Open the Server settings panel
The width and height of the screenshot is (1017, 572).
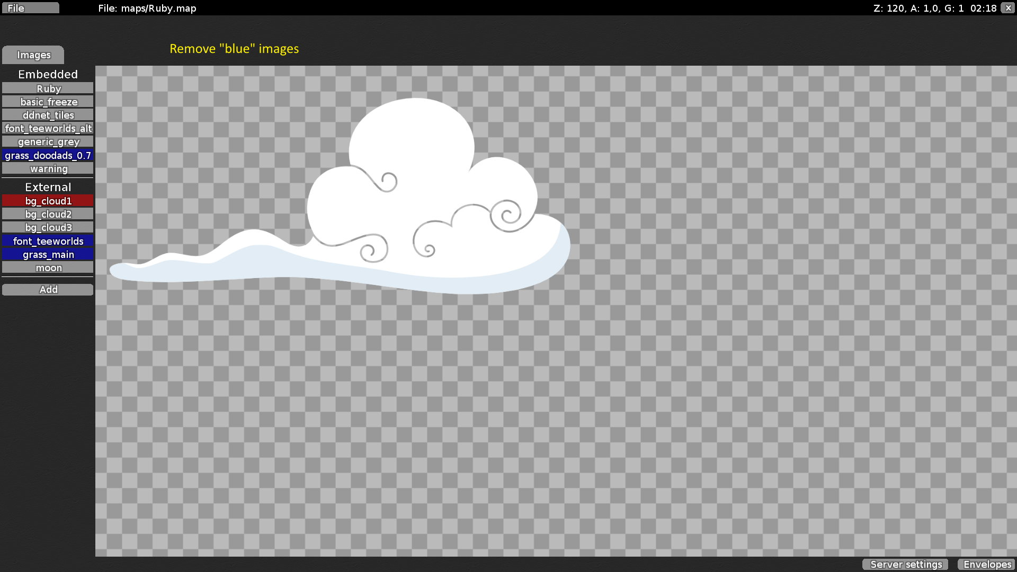(905, 564)
